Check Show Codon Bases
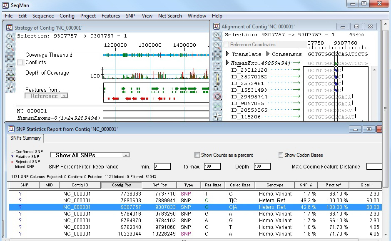391x241 pixels. click(281, 155)
